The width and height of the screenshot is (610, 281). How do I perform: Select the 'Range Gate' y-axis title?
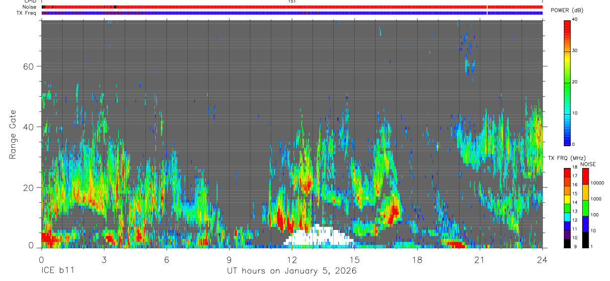point(13,135)
